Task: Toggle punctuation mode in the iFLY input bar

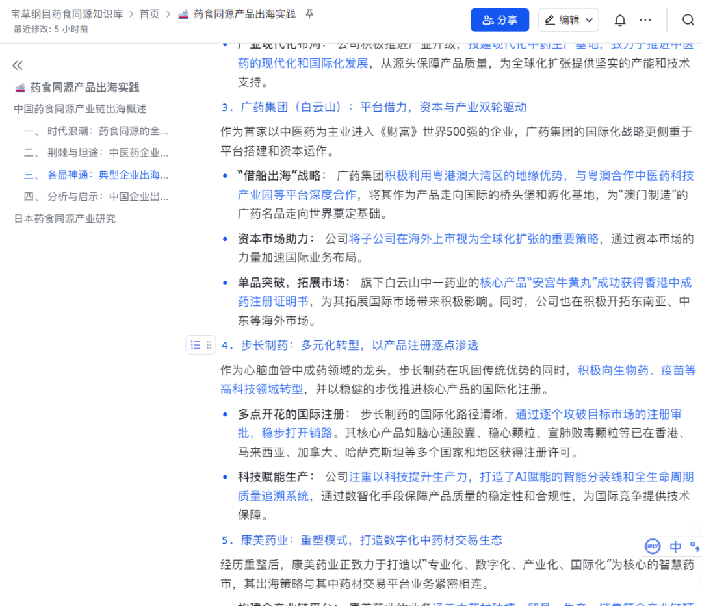Action: [693, 546]
